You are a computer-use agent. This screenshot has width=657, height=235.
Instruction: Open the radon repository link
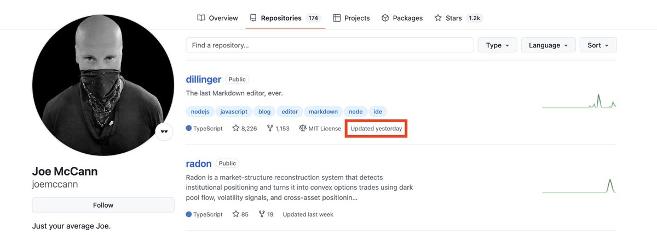[199, 164]
